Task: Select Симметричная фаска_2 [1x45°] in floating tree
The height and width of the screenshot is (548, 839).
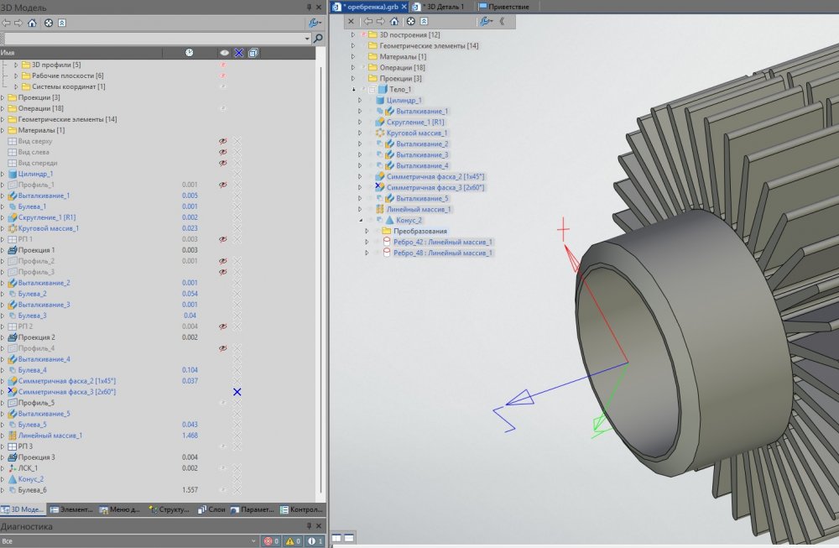Action: 435,176
